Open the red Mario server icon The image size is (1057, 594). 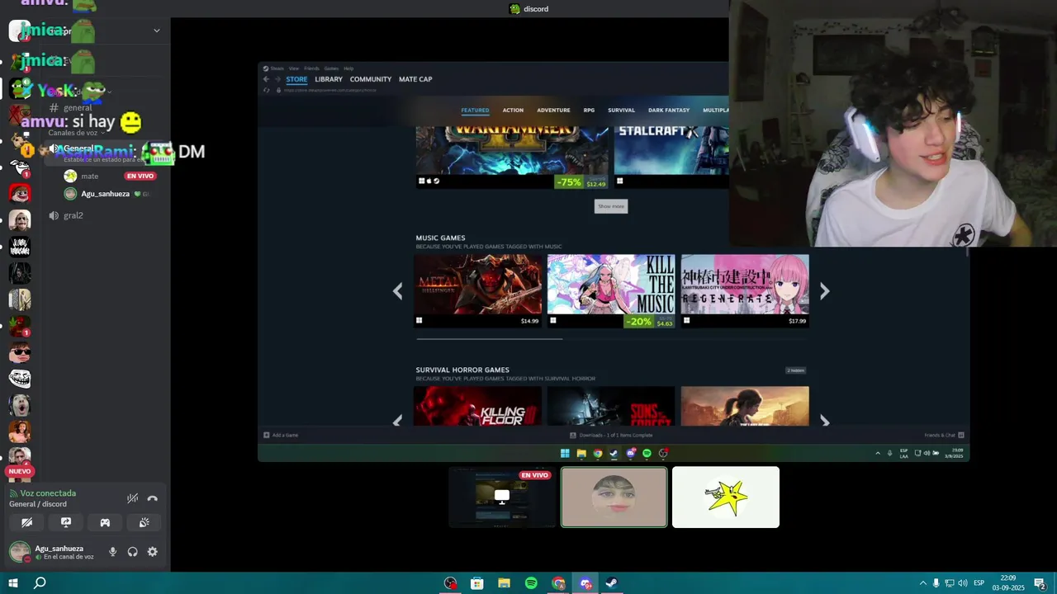pyautogui.click(x=20, y=194)
